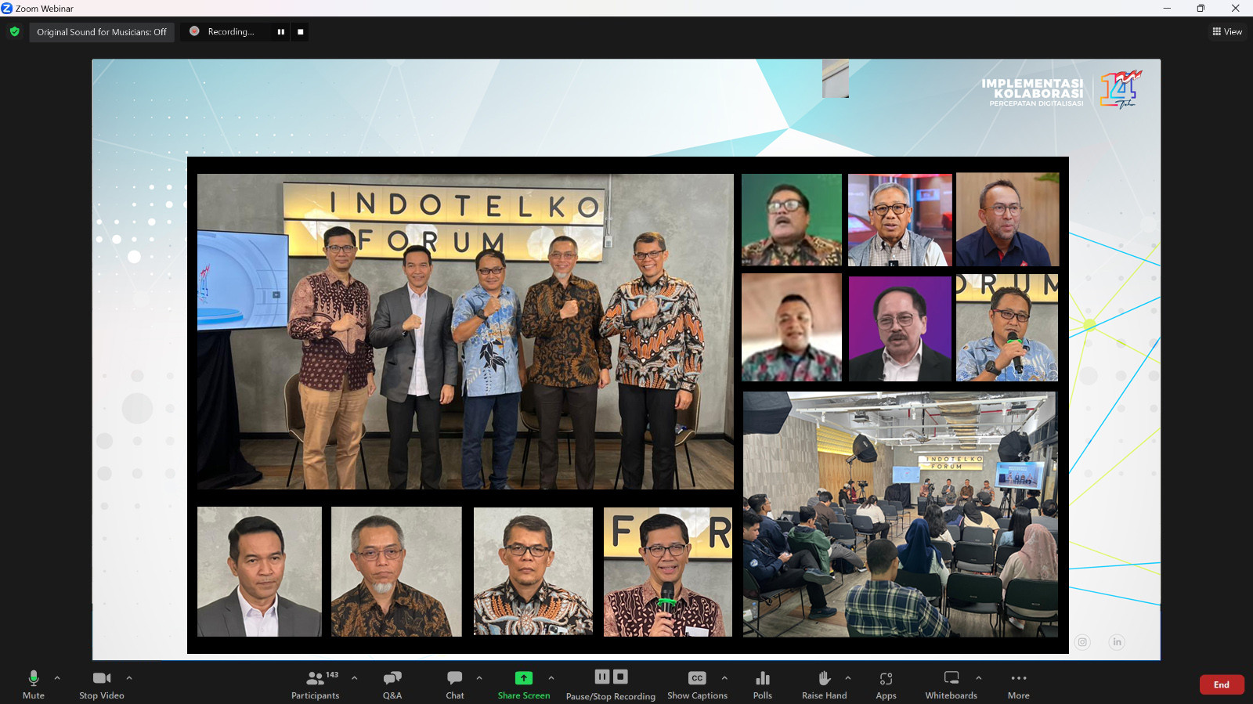Image resolution: width=1253 pixels, height=704 pixels.
Task: Stop Video camera button
Action: tap(102, 684)
